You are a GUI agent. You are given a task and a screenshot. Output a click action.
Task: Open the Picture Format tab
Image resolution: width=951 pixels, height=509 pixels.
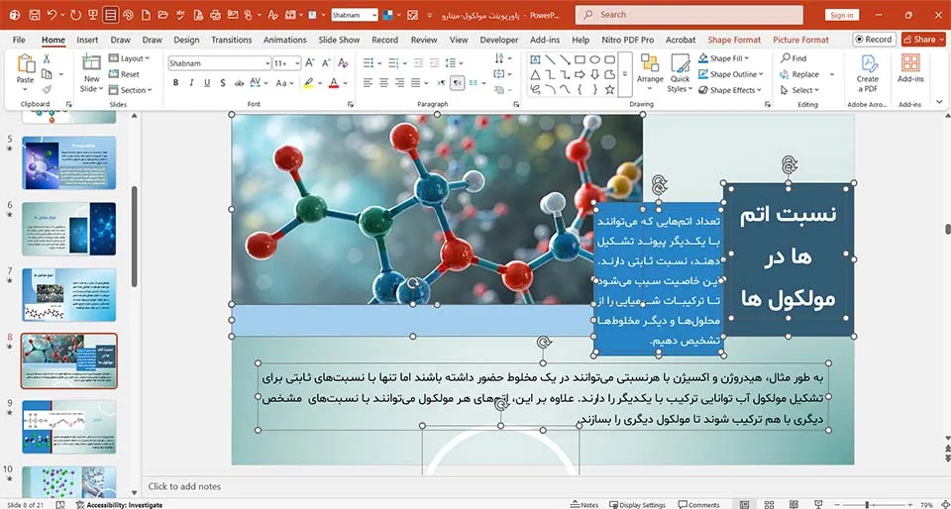[800, 40]
